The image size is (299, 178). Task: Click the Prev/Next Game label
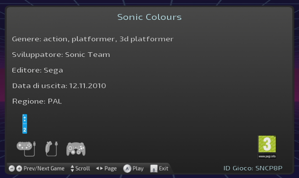pyautogui.click(x=44, y=169)
